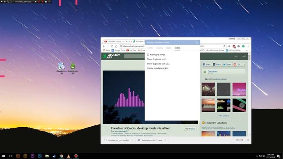The height and width of the screenshot is (159, 283).
Task: Open Photoshop from taskbar
Action: [x=40, y=156]
